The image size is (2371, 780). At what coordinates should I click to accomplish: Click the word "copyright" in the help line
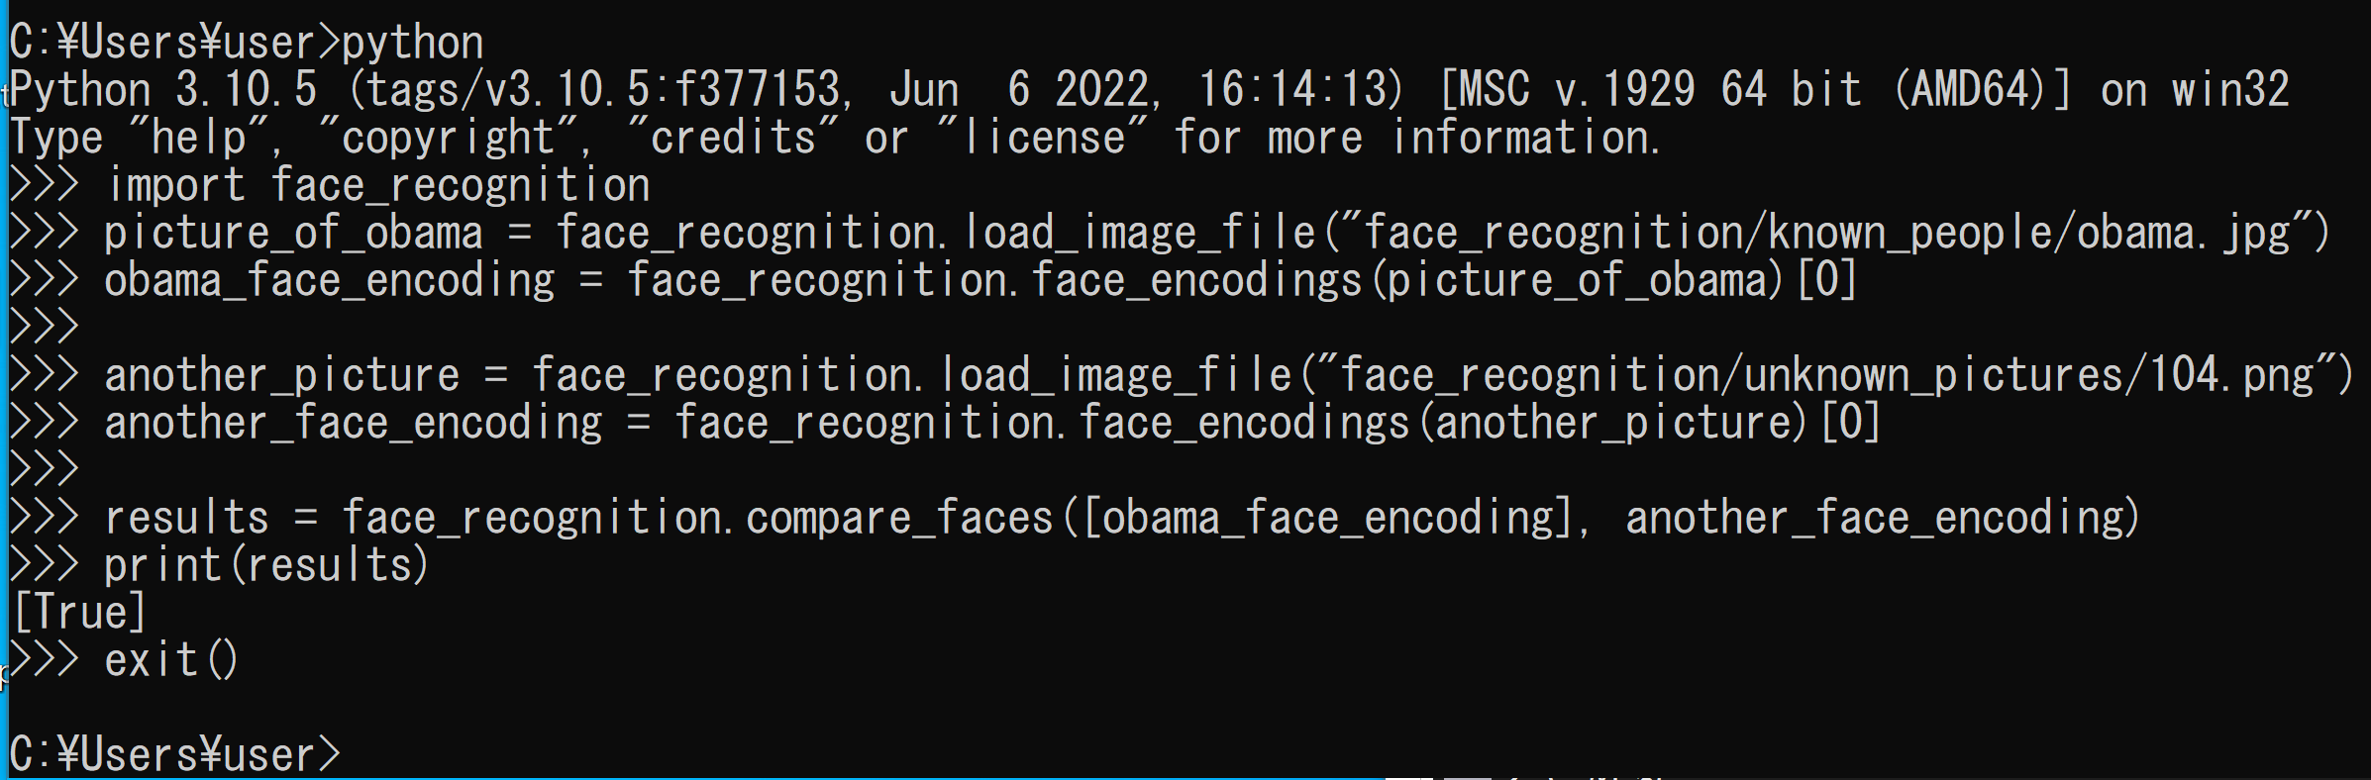pos(449,138)
